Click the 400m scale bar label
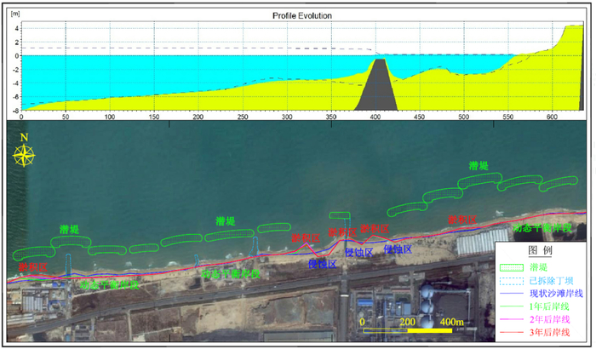Viewport: 596px width, 349px height. (x=453, y=322)
